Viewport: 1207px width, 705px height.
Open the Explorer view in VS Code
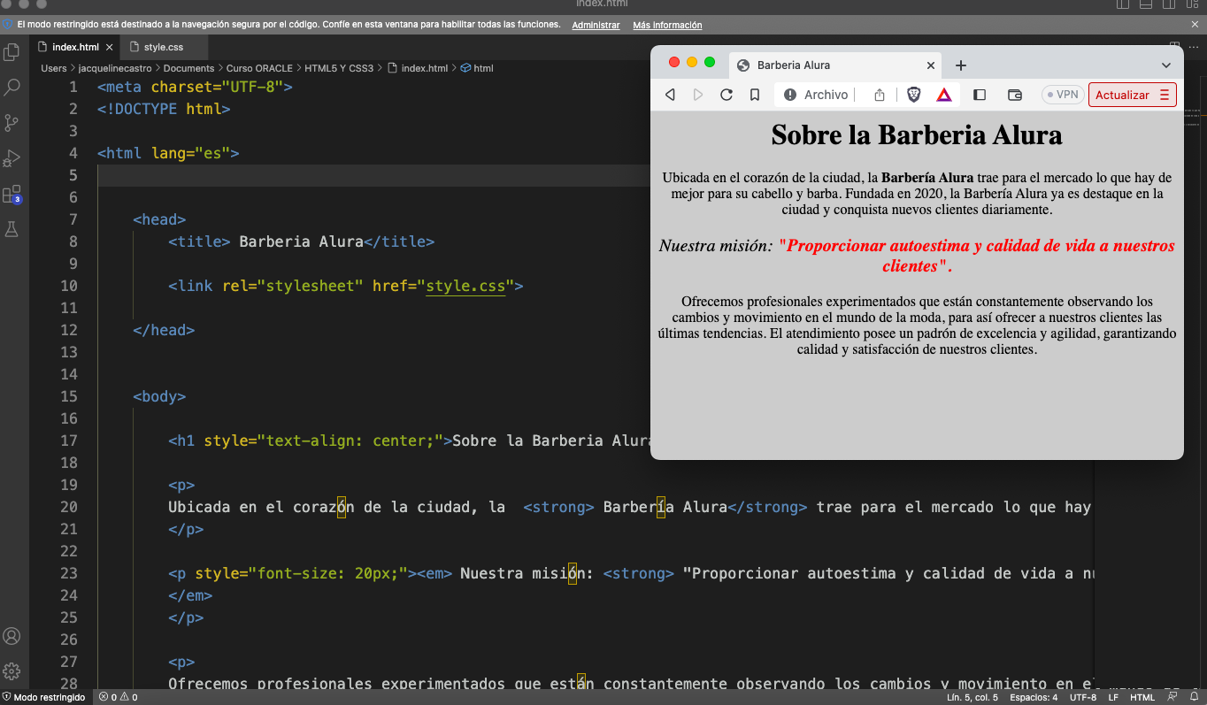[12, 52]
